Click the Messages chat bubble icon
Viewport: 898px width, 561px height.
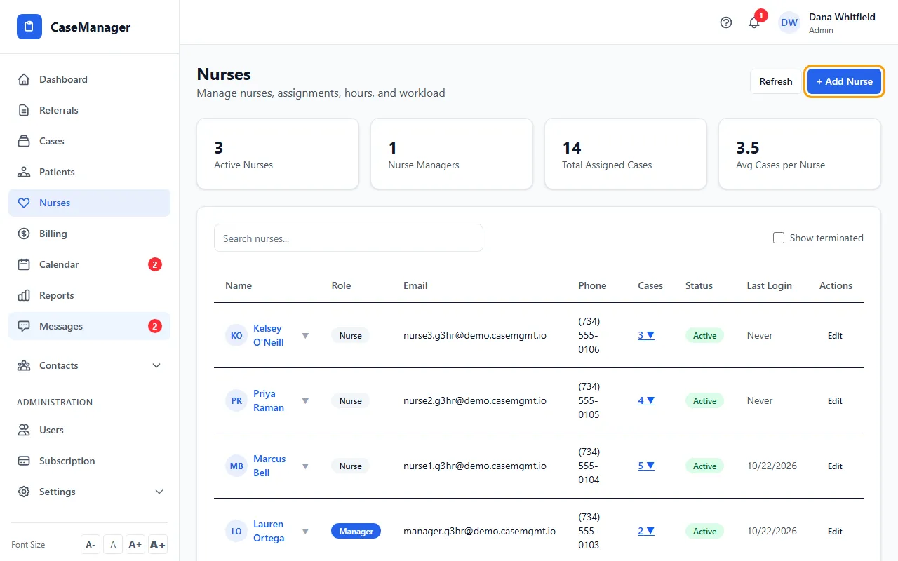[24, 326]
